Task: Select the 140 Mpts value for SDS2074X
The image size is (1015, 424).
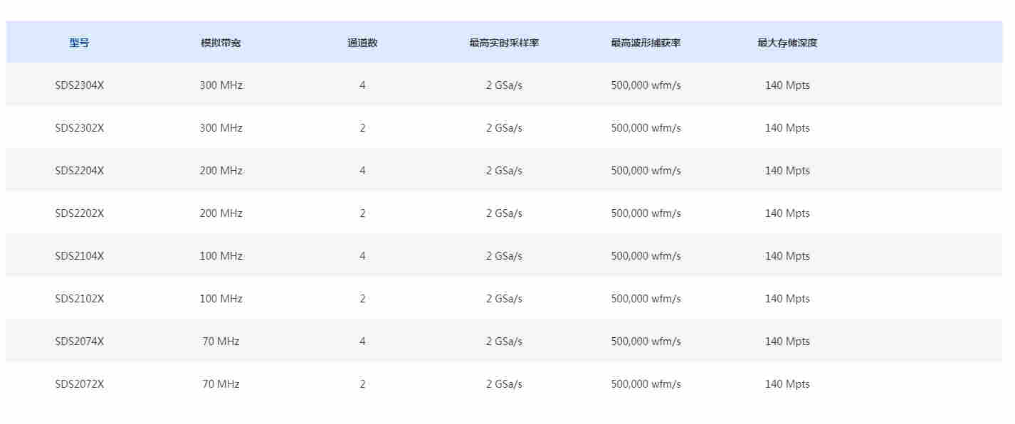Action: point(787,341)
